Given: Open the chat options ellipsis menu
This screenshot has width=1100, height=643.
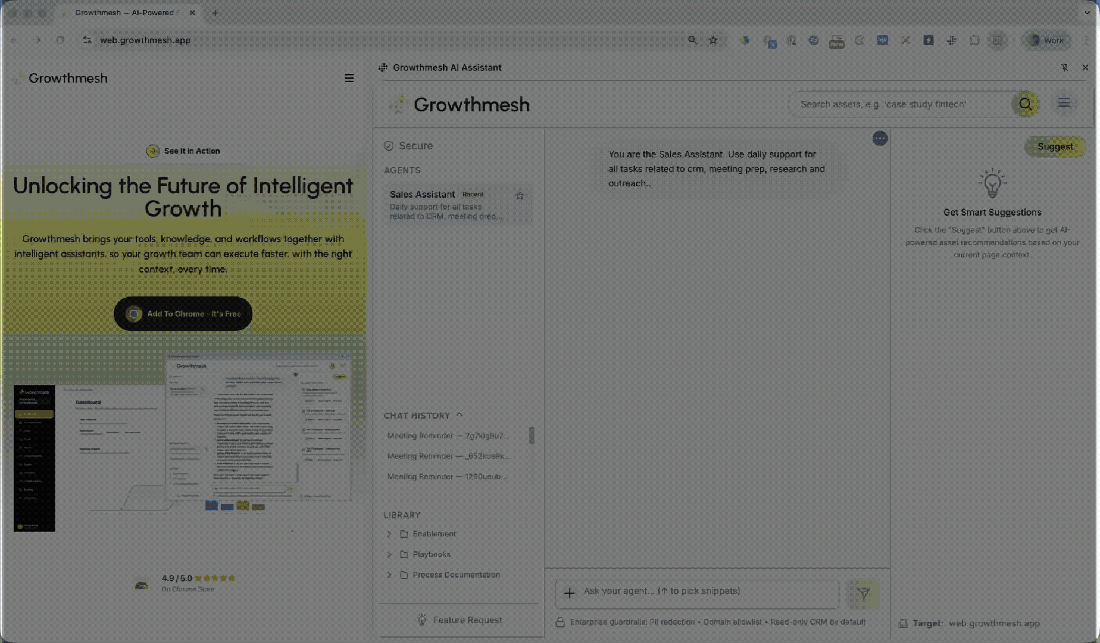Looking at the screenshot, I should [x=880, y=138].
